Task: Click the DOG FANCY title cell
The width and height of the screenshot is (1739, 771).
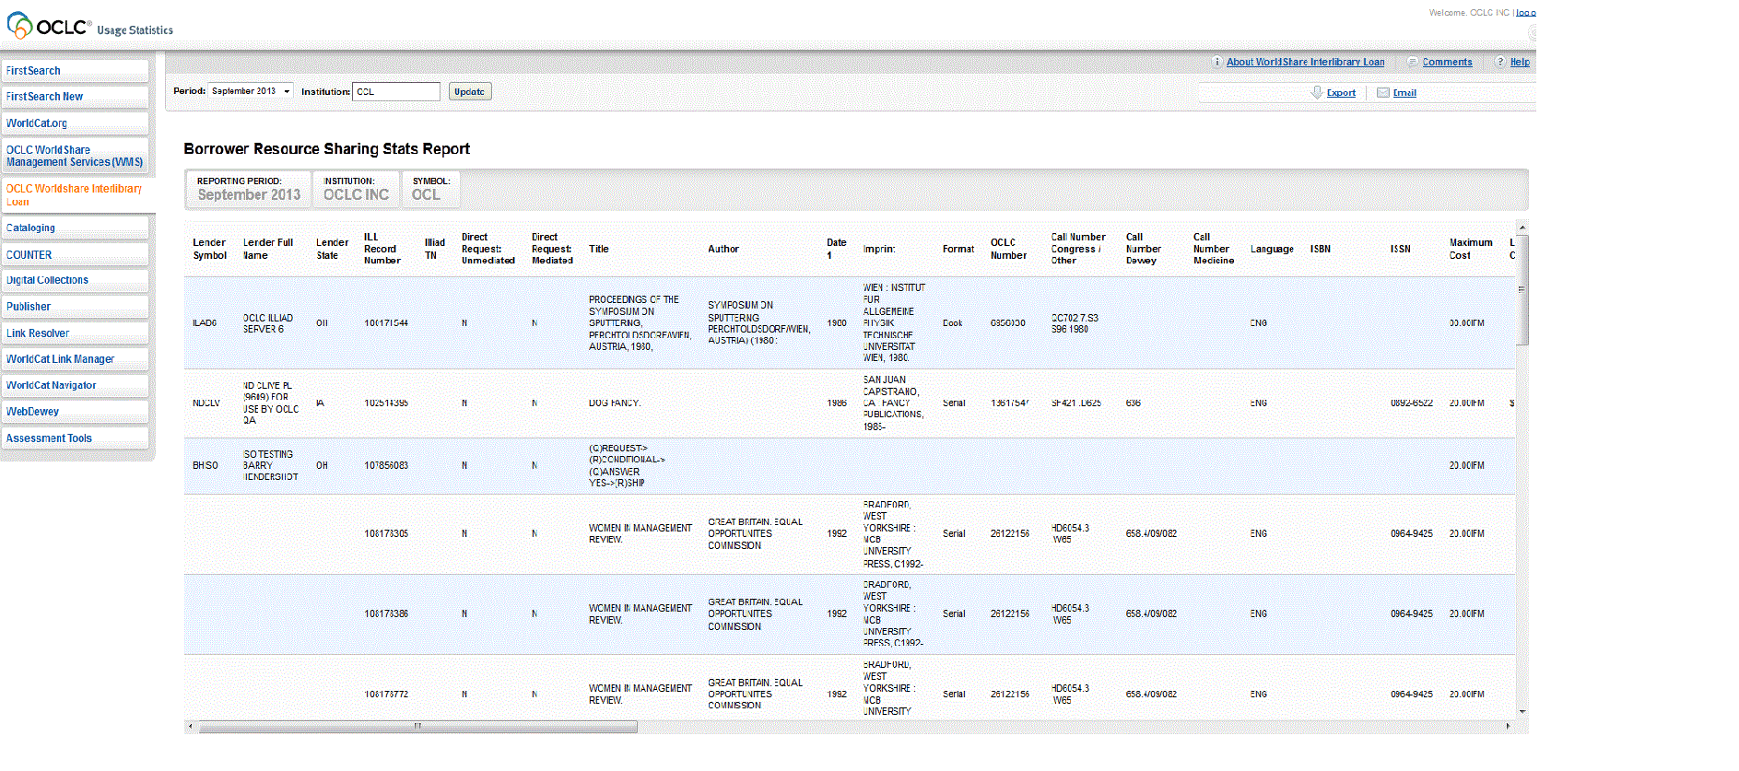Action: pyautogui.click(x=615, y=403)
